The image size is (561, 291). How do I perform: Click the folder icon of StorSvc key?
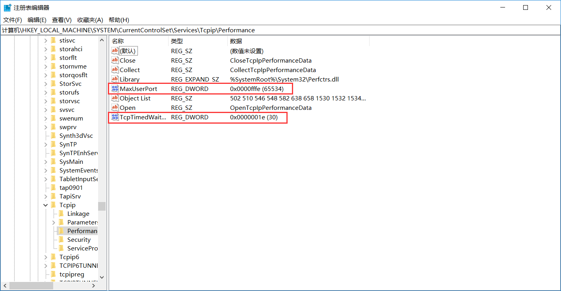click(53, 83)
